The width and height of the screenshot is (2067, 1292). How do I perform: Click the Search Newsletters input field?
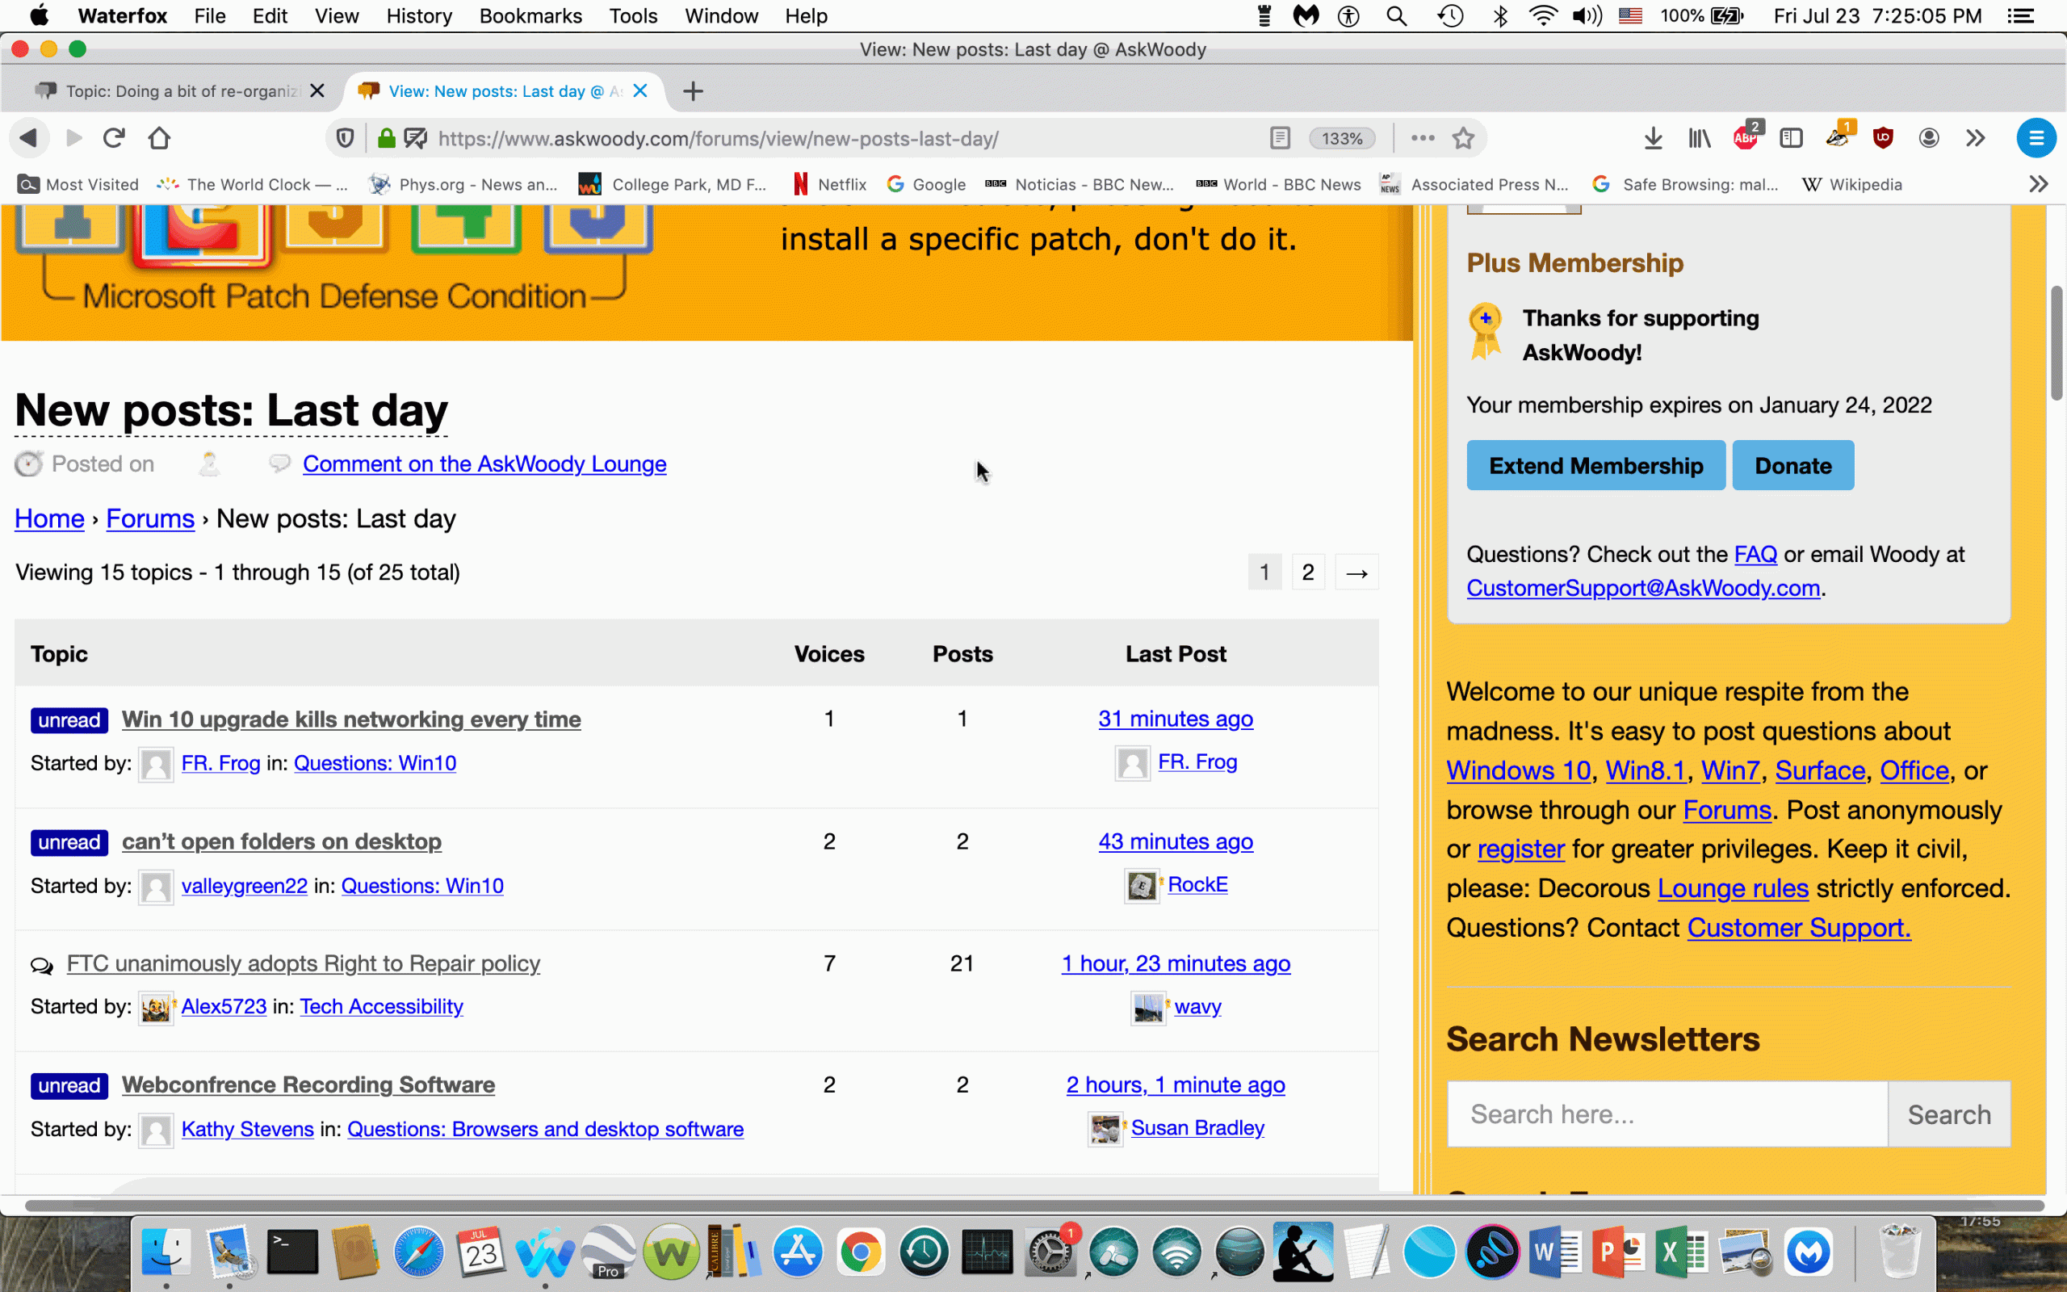(x=1667, y=1114)
